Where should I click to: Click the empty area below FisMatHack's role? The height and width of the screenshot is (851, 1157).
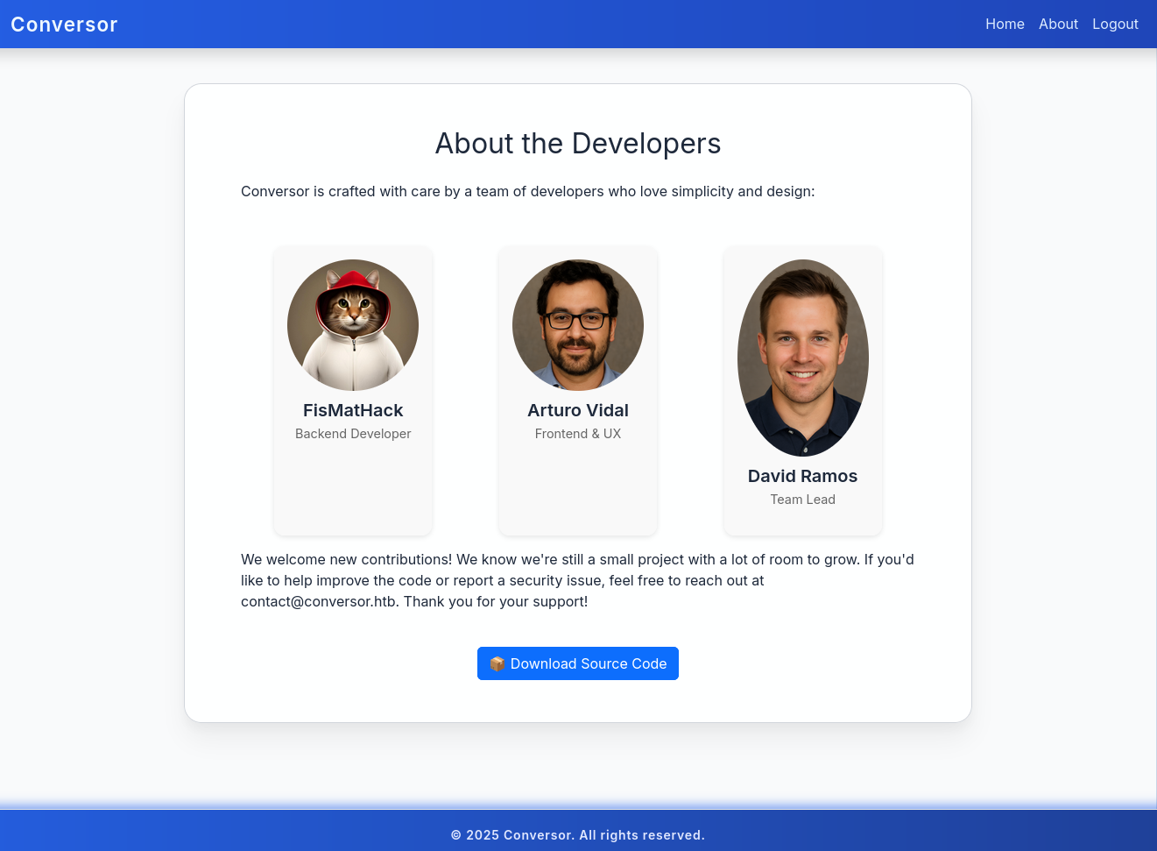pos(353,491)
